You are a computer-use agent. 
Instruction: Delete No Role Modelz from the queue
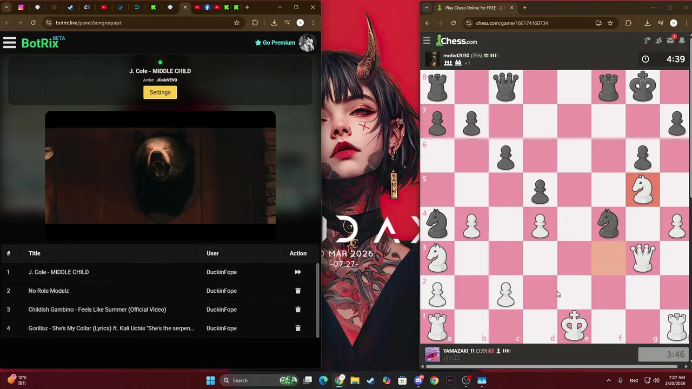tap(297, 291)
